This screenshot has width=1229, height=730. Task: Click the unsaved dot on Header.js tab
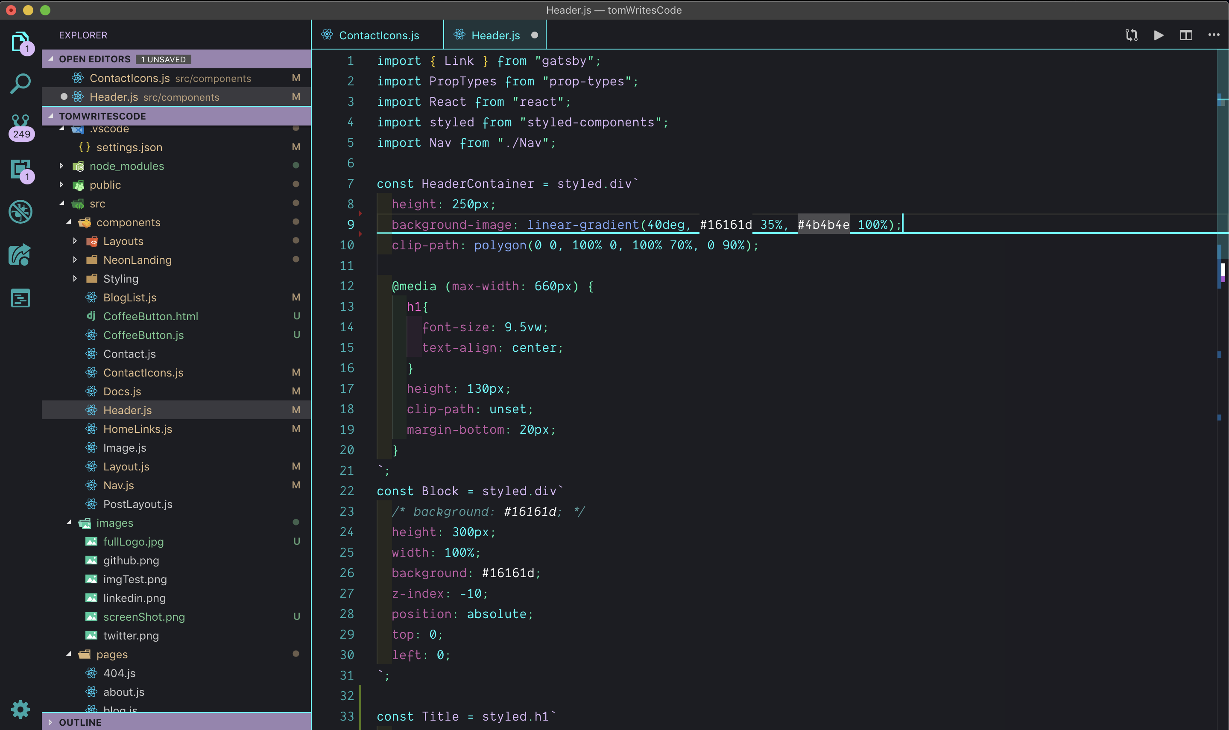point(534,35)
